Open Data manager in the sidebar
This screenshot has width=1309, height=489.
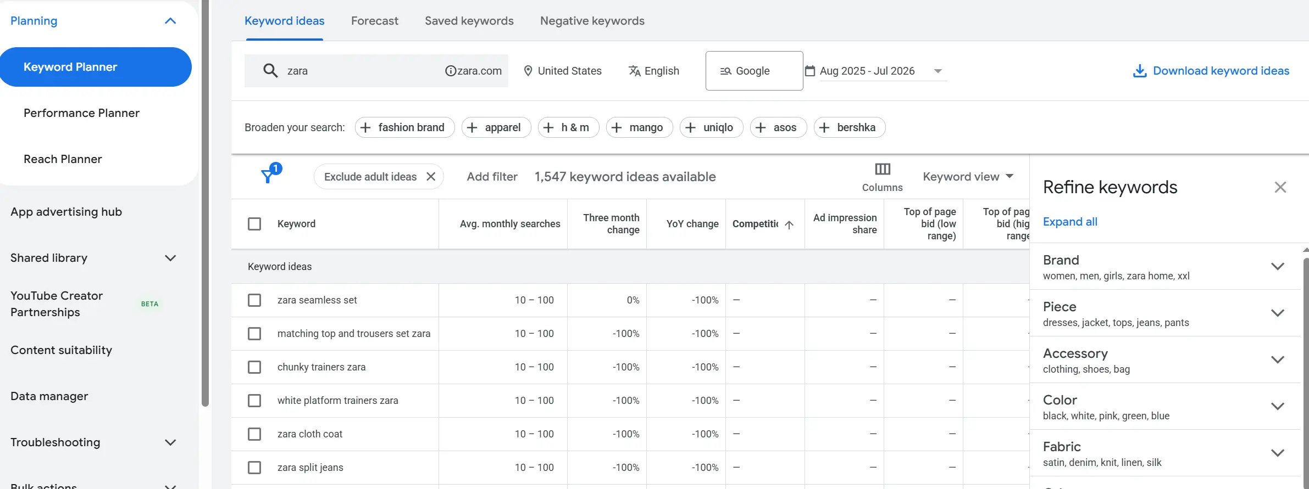[x=49, y=396]
